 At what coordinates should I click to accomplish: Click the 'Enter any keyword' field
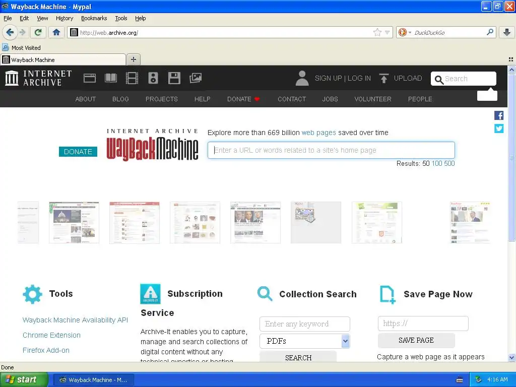click(305, 324)
